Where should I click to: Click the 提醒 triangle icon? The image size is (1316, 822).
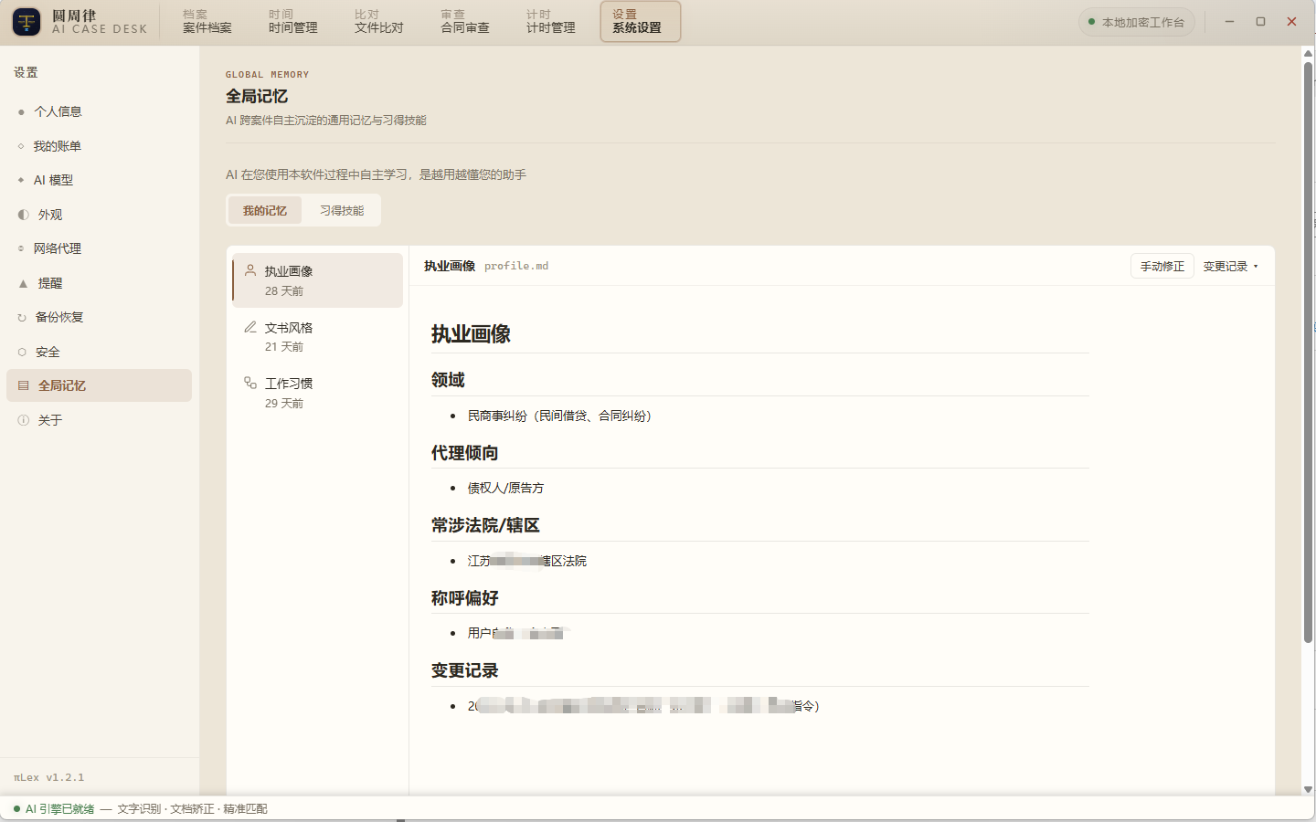[23, 283]
